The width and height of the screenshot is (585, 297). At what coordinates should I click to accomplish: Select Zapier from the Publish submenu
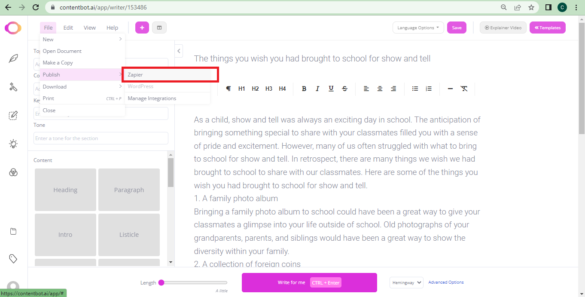(135, 74)
